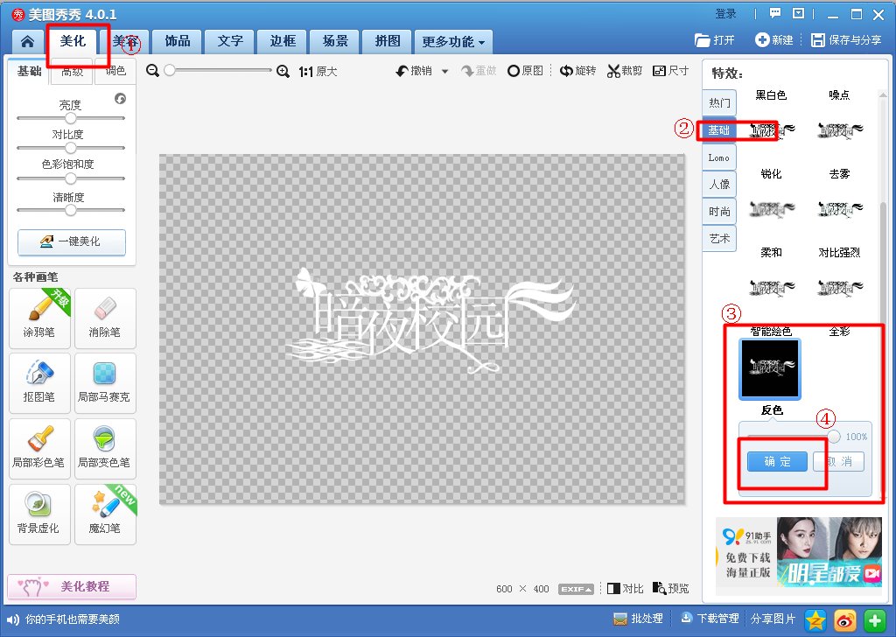This screenshot has height=637, width=896.
Task: Enable the 预览 preview mode
Action: pyautogui.click(x=670, y=589)
